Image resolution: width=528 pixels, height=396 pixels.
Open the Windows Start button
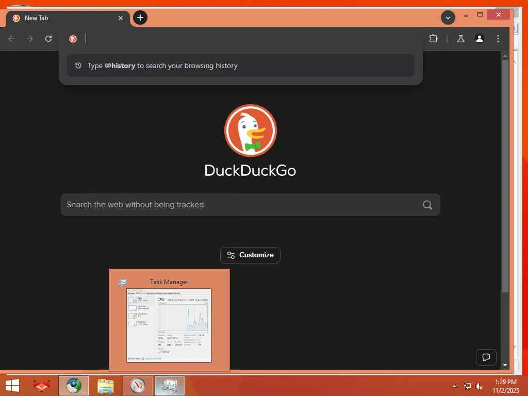point(12,386)
